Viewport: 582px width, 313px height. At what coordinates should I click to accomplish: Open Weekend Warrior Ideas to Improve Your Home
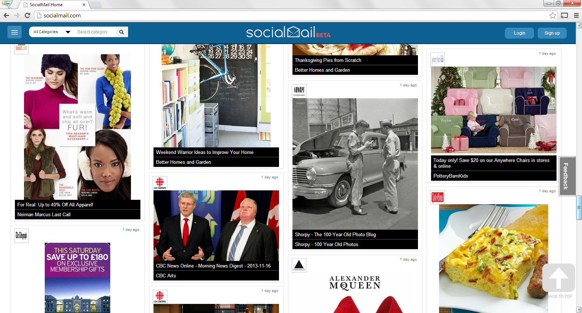tap(205, 152)
